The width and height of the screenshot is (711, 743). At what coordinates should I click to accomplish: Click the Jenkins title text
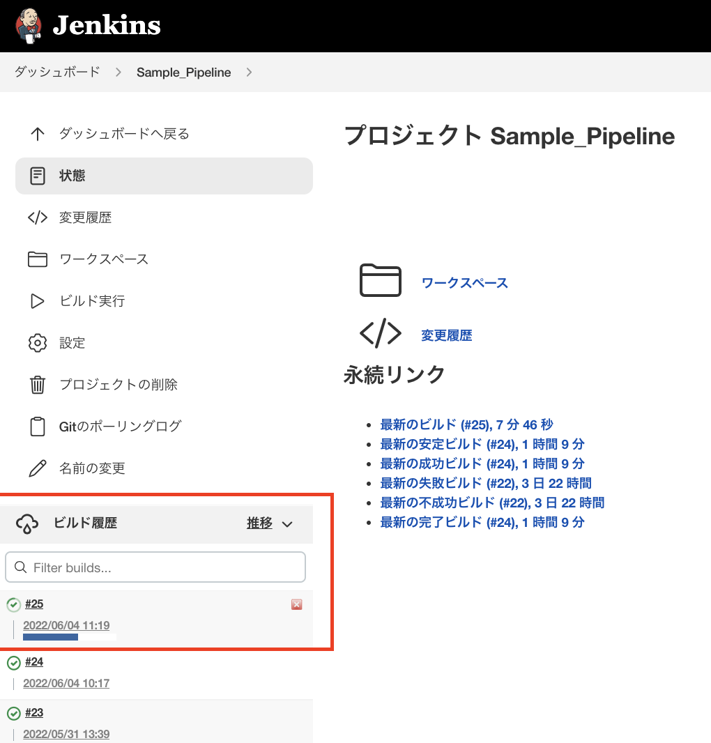pyautogui.click(x=107, y=25)
